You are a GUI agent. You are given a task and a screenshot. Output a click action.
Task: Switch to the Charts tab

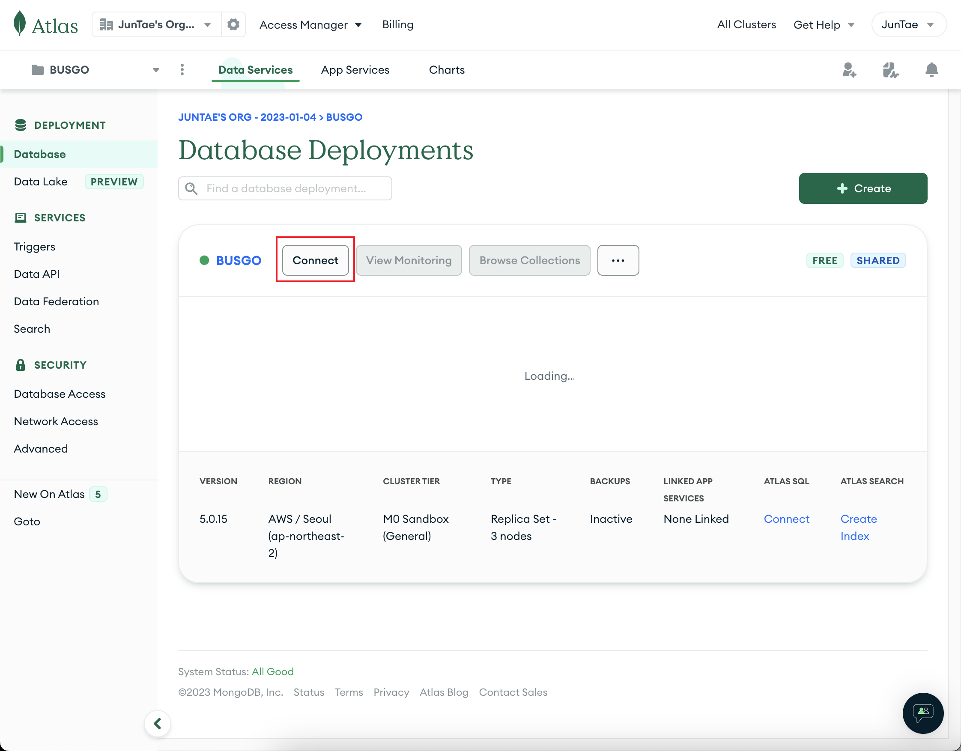446,69
